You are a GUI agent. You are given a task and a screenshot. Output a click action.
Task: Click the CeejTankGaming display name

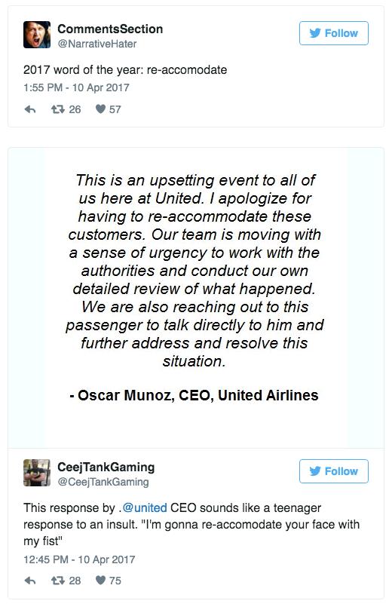point(106,467)
